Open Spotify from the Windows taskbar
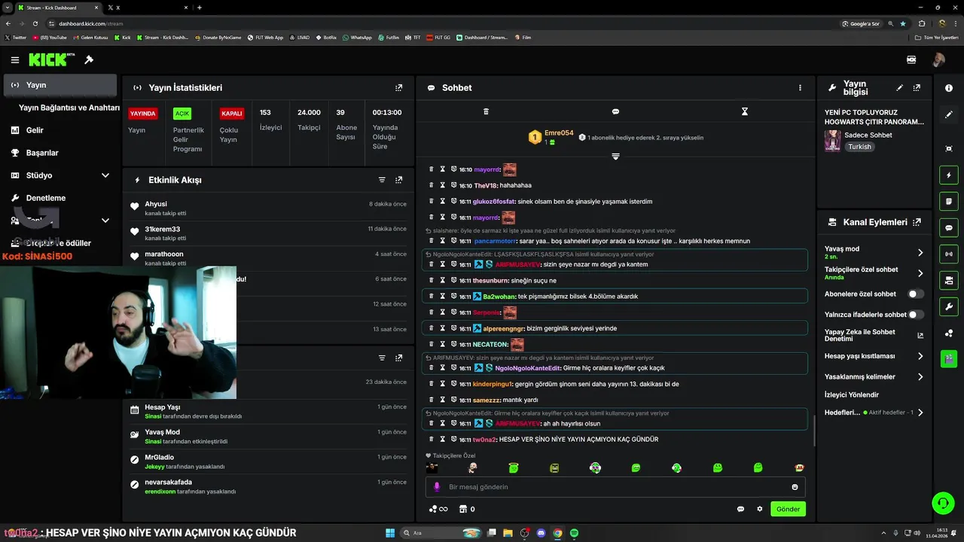This screenshot has width=964, height=542. [x=574, y=533]
